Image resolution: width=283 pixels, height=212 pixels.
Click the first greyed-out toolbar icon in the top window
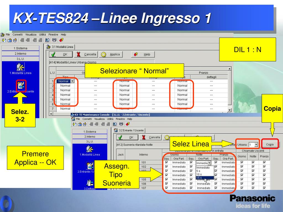tap(22, 40)
